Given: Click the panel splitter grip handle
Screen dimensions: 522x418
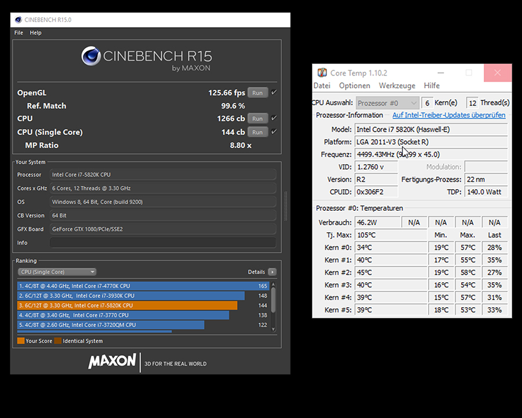Looking at the screenshot, I should pyautogui.click(x=285, y=206).
